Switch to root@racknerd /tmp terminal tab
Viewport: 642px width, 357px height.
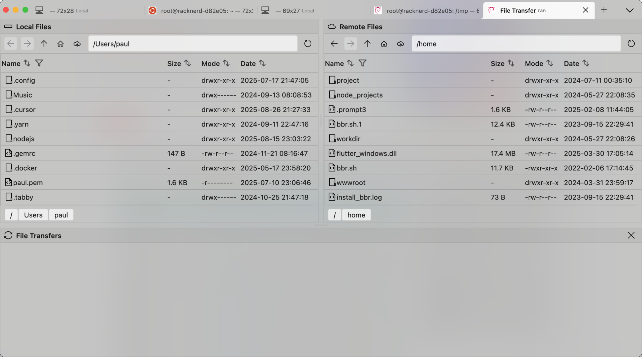coord(427,11)
